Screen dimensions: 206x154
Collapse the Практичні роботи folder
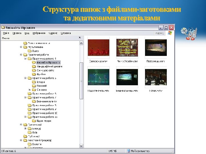click(21, 54)
